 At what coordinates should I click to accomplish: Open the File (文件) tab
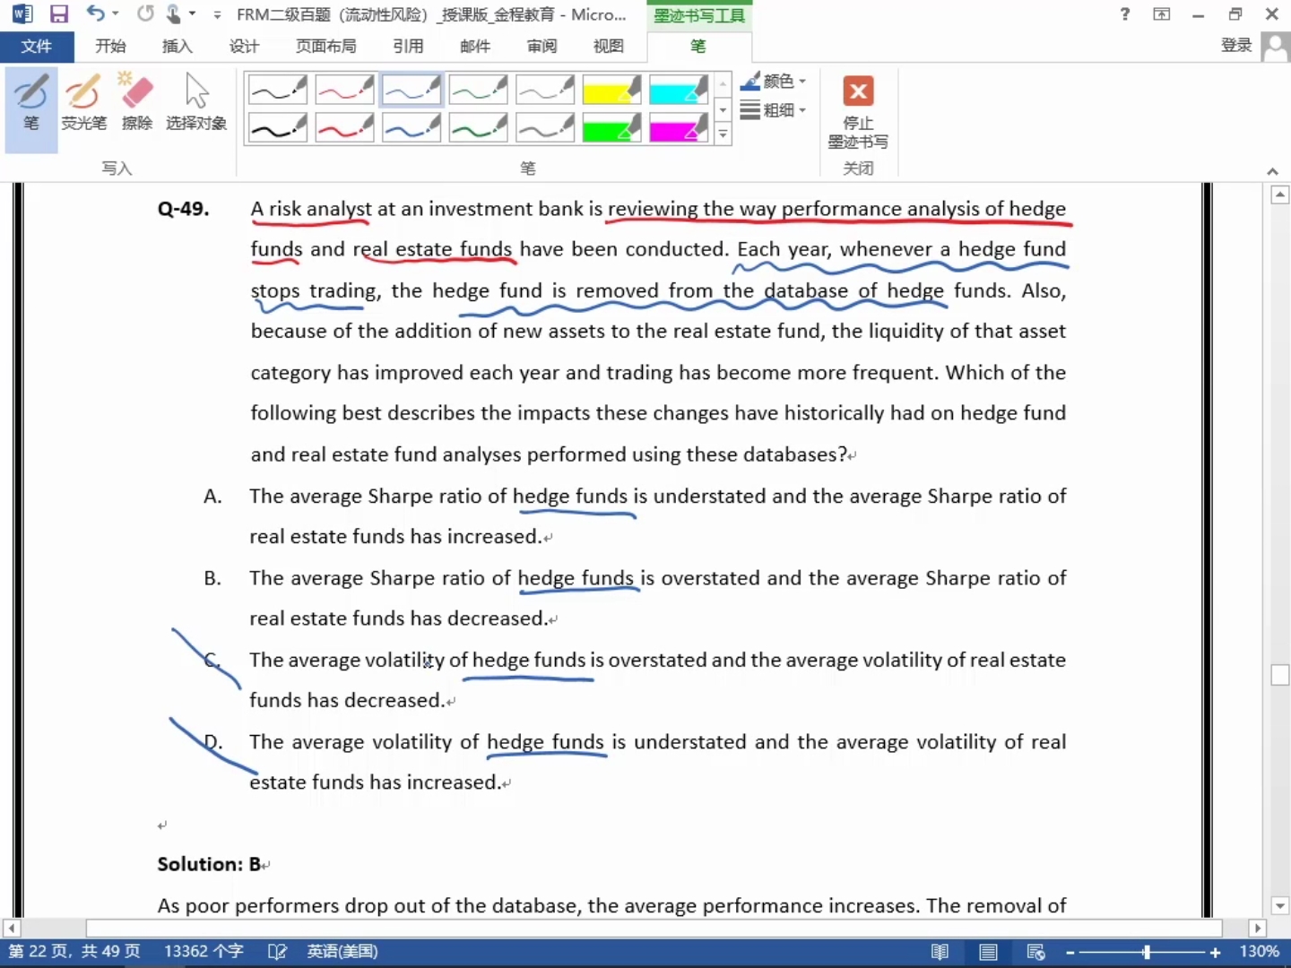(37, 47)
